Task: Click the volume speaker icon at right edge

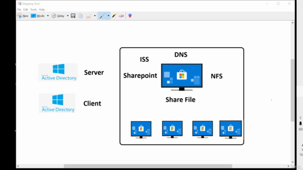Action: pos(301,129)
